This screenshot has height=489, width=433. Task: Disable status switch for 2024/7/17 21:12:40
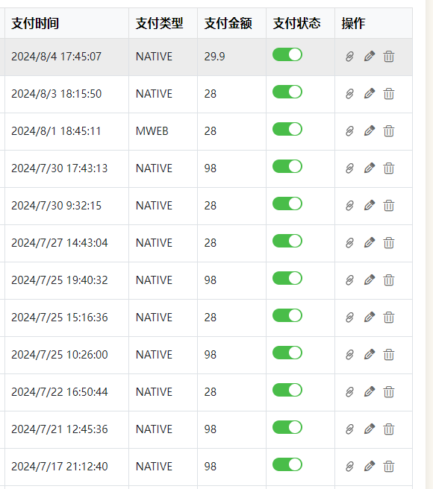pos(287,464)
